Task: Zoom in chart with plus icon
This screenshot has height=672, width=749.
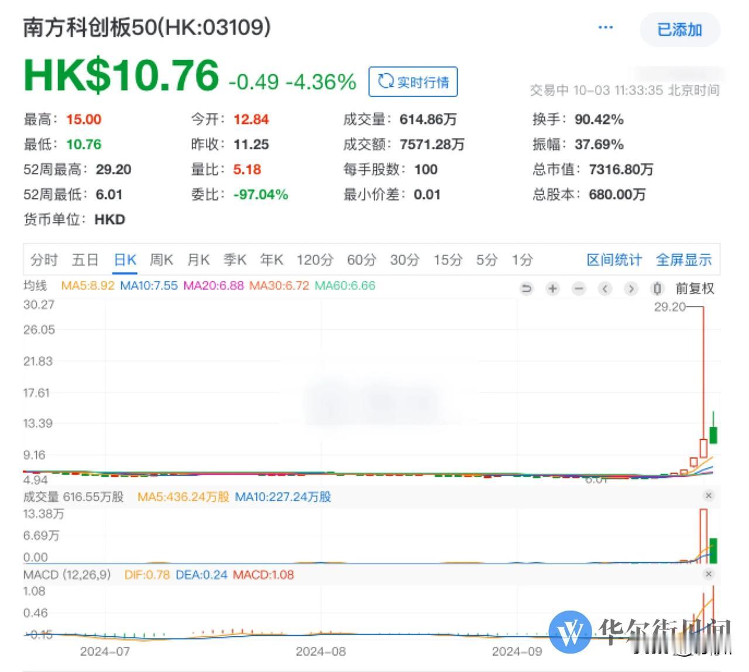Action: [552, 288]
